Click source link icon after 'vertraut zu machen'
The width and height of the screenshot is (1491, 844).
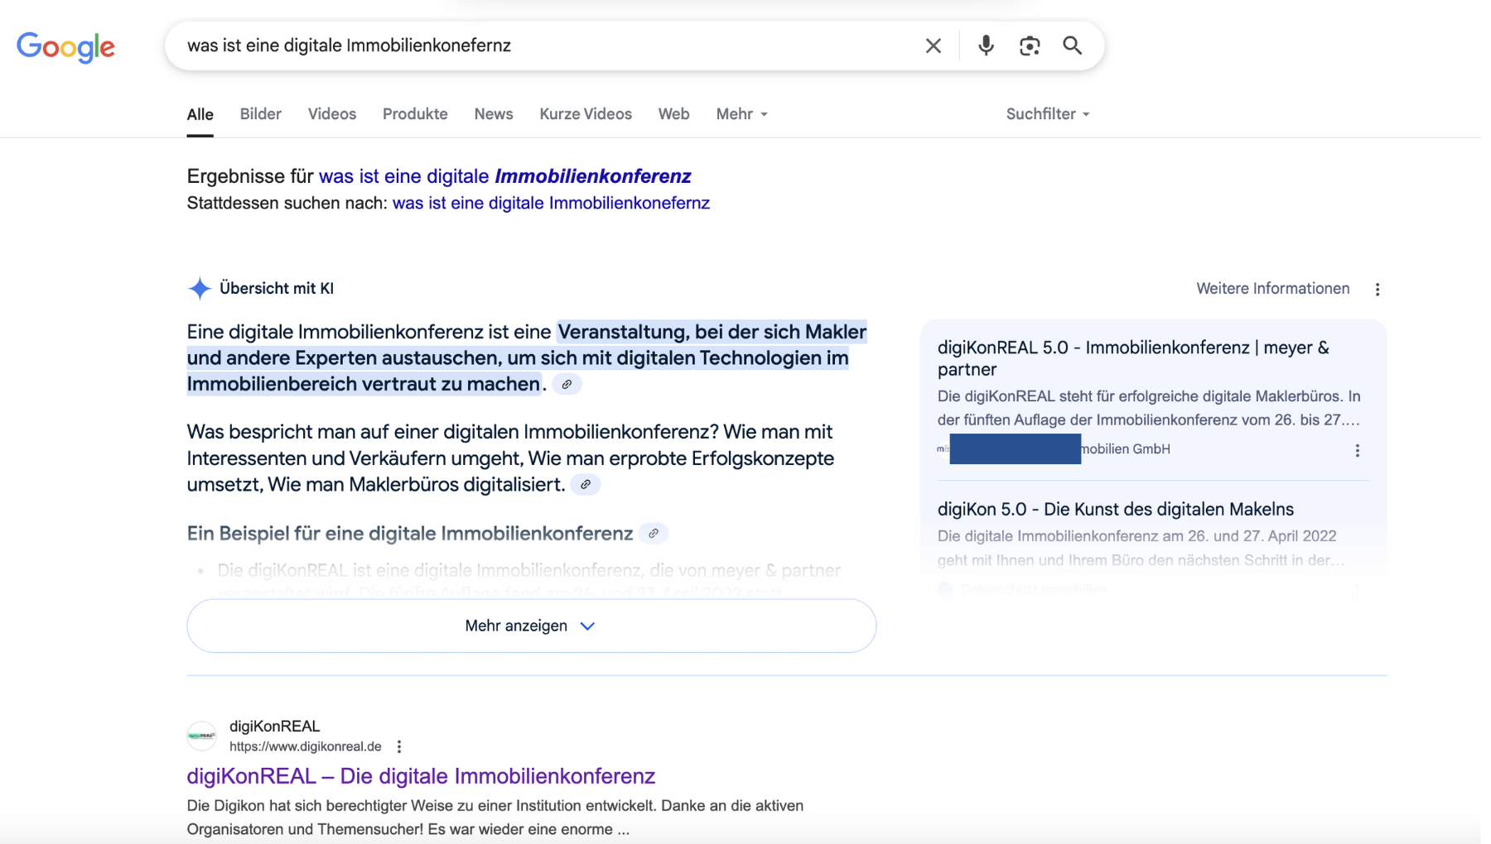pos(567,384)
